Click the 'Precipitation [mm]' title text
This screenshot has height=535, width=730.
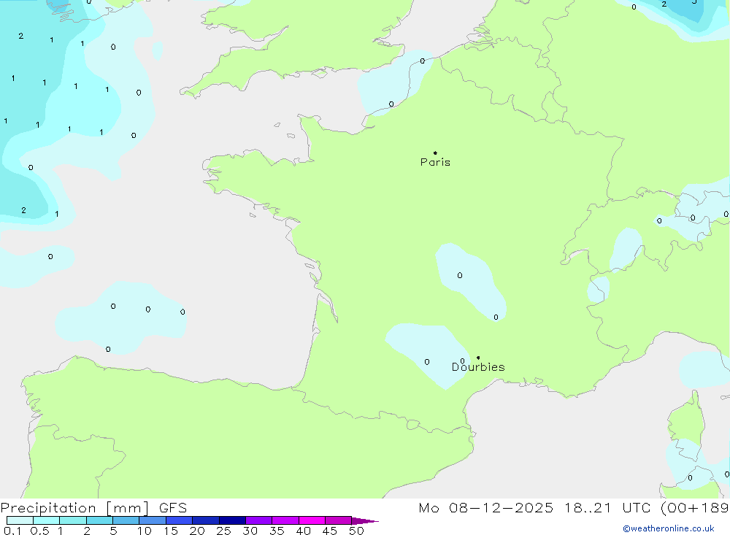coord(75,508)
